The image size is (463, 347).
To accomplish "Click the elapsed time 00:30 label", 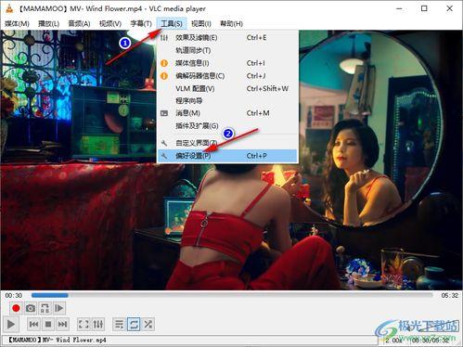I will coord(14,296).
